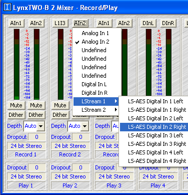Click 24 bit Stereo field above Play 2
This screenshot has height=195, width=188.
pyautogui.click(x=70, y=176)
